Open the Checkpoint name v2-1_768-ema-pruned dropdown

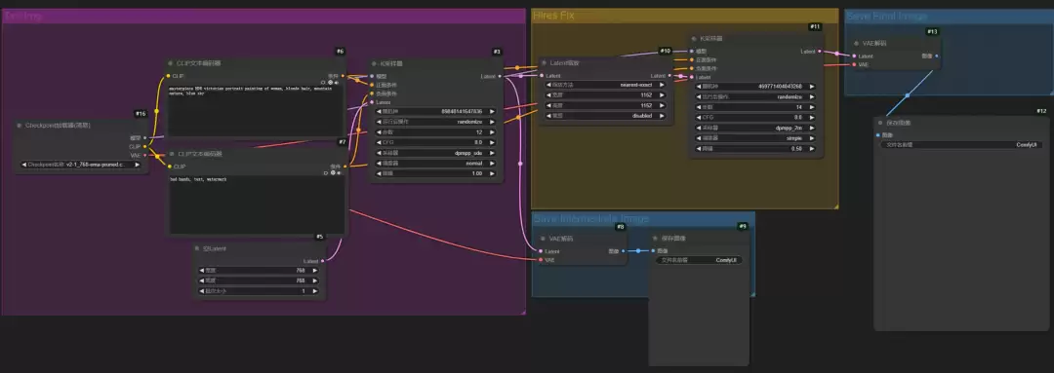point(82,165)
